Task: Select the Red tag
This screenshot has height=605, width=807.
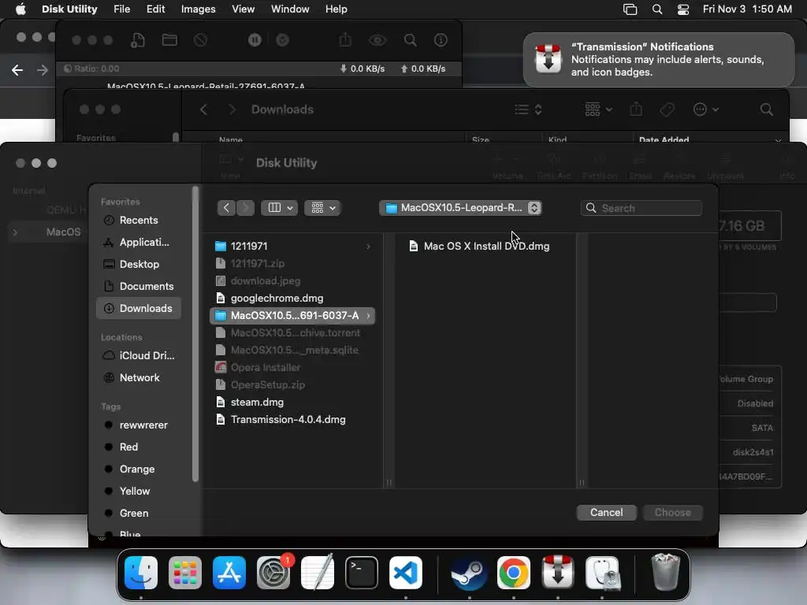Action: (139, 447)
